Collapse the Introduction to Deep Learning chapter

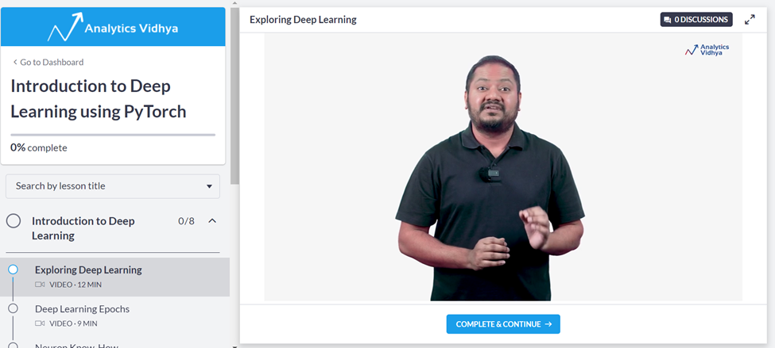coord(212,221)
